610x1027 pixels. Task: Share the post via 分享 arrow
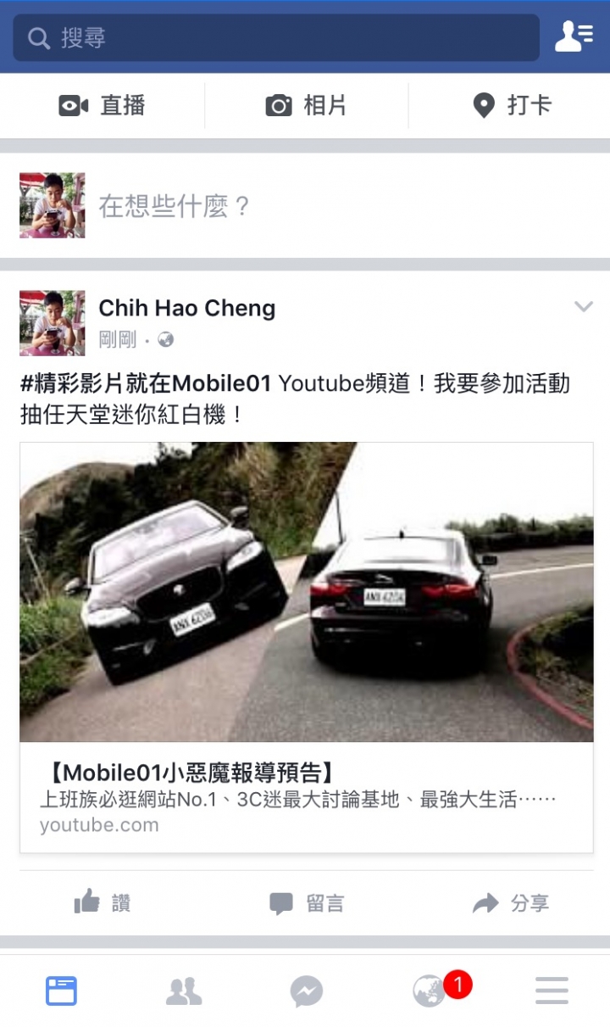point(511,903)
